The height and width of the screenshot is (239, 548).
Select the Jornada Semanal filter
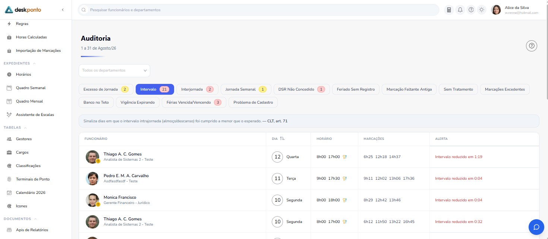[x=246, y=89]
